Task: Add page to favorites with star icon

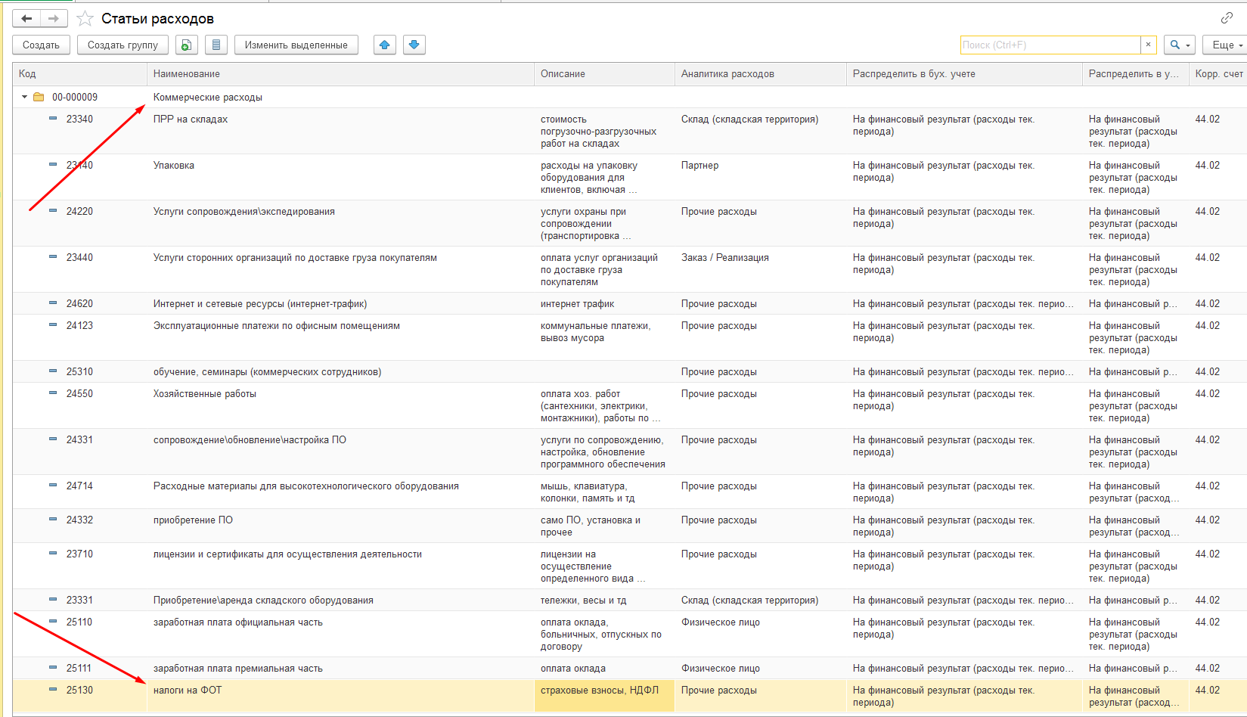Action: pos(85,18)
